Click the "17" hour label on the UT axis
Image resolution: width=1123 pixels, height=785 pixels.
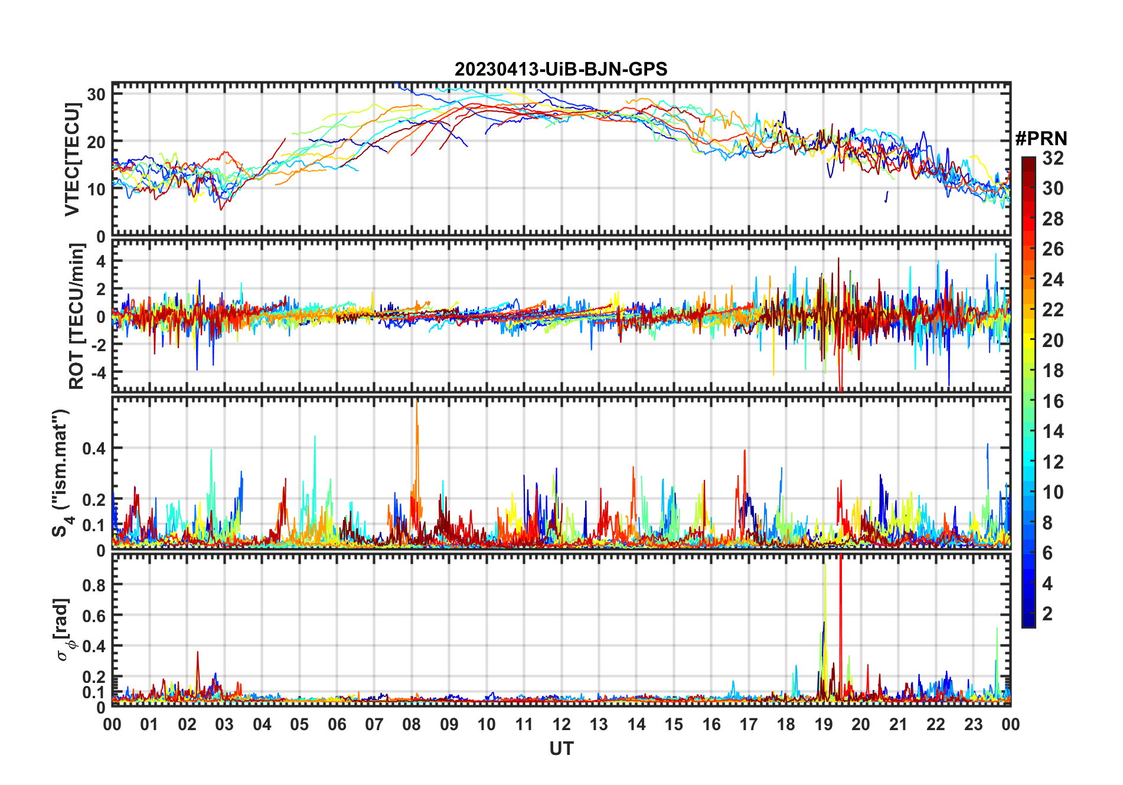tap(749, 725)
